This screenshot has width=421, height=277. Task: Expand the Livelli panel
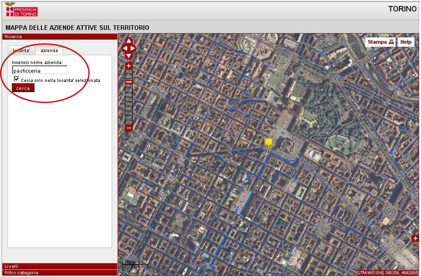pyautogui.click(x=60, y=266)
